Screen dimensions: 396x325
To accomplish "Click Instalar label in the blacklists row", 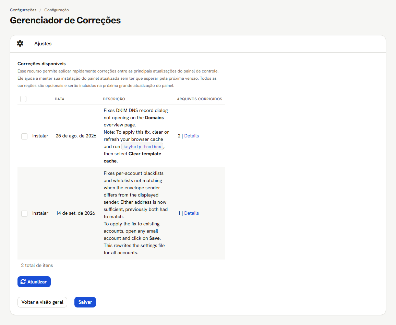I will click(x=40, y=213).
